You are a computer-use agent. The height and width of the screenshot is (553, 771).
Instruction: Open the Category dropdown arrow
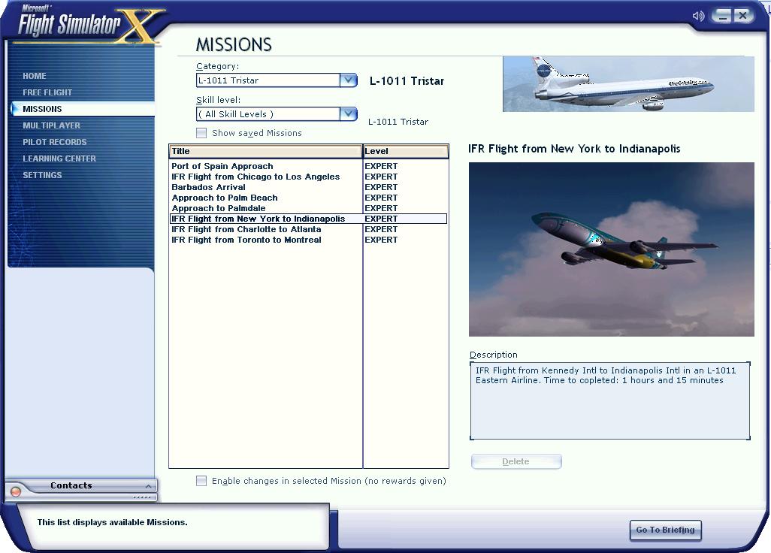[348, 80]
